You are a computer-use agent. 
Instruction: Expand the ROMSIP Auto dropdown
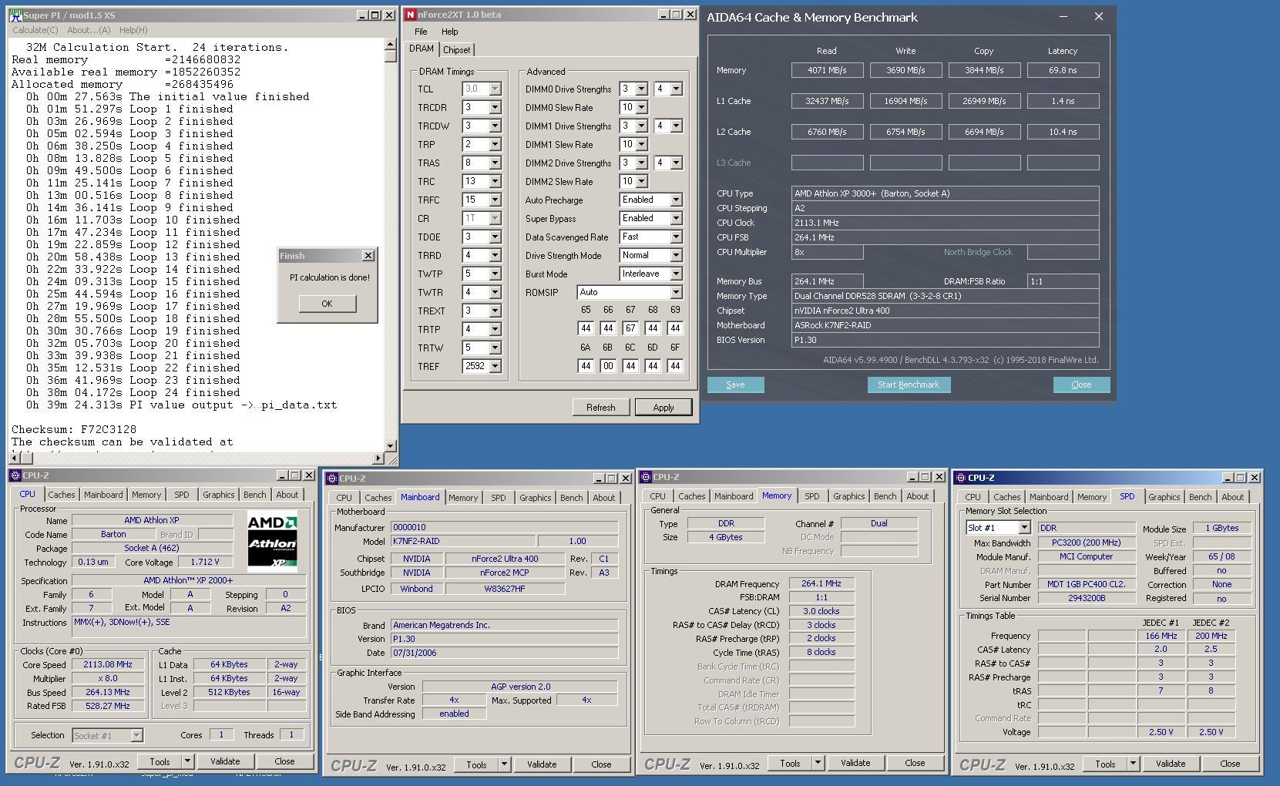[x=676, y=293]
